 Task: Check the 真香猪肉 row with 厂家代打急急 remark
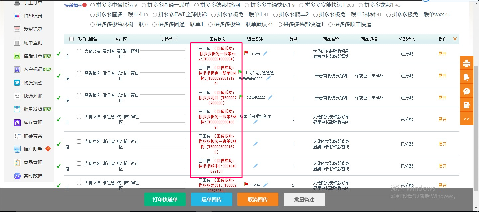79,73
